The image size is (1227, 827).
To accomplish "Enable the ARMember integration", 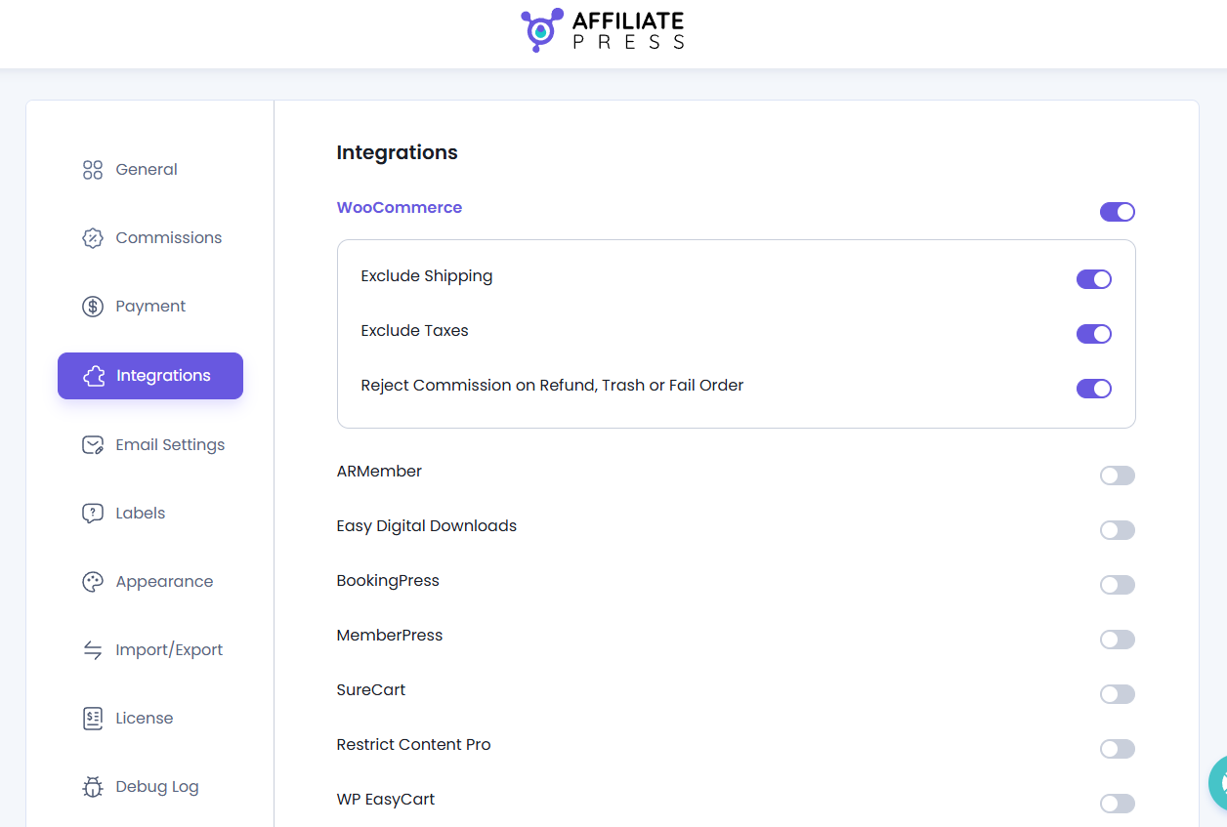I will [x=1117, y=476].
